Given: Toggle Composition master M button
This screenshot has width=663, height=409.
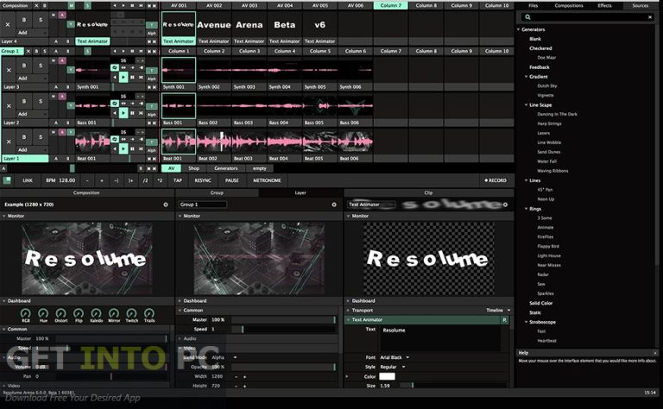Looking at the screenshot, I should (71, 5).
